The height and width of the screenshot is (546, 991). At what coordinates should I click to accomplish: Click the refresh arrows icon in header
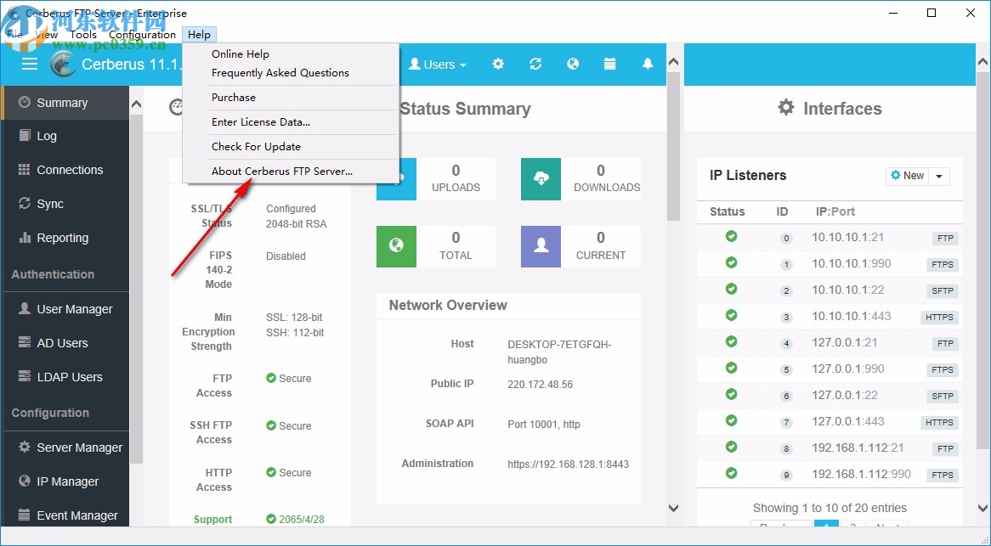535,64
